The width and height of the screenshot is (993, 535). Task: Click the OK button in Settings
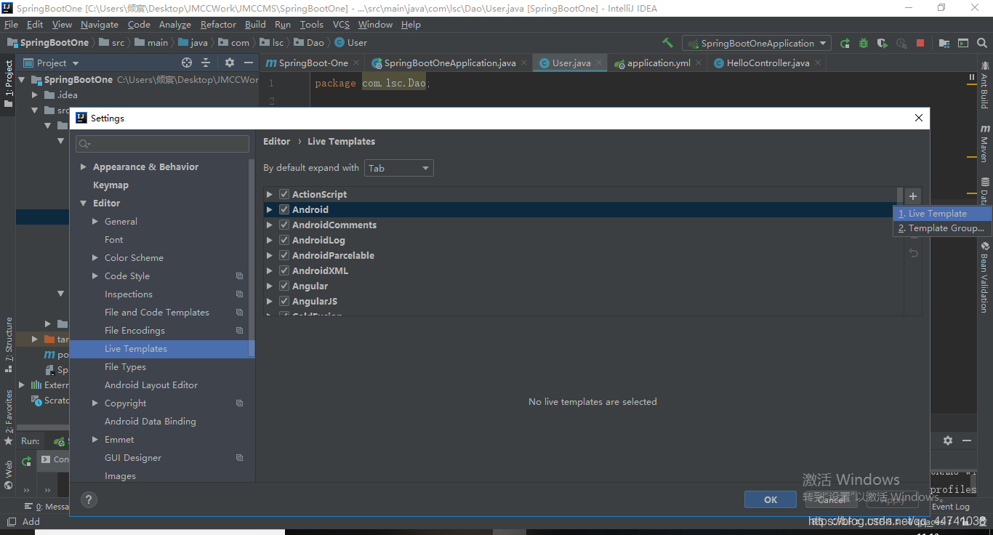[771, 499]
